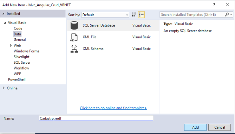Image resolution: width=235 pixels, height=134 pixels.
Task: Expand the Online category
Action: pos(4,88)
